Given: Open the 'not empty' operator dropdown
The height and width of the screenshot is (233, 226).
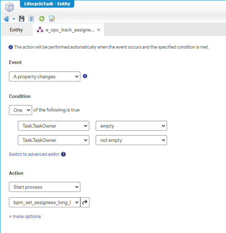Looking at the screenshot, I should (x=131, y=140).
